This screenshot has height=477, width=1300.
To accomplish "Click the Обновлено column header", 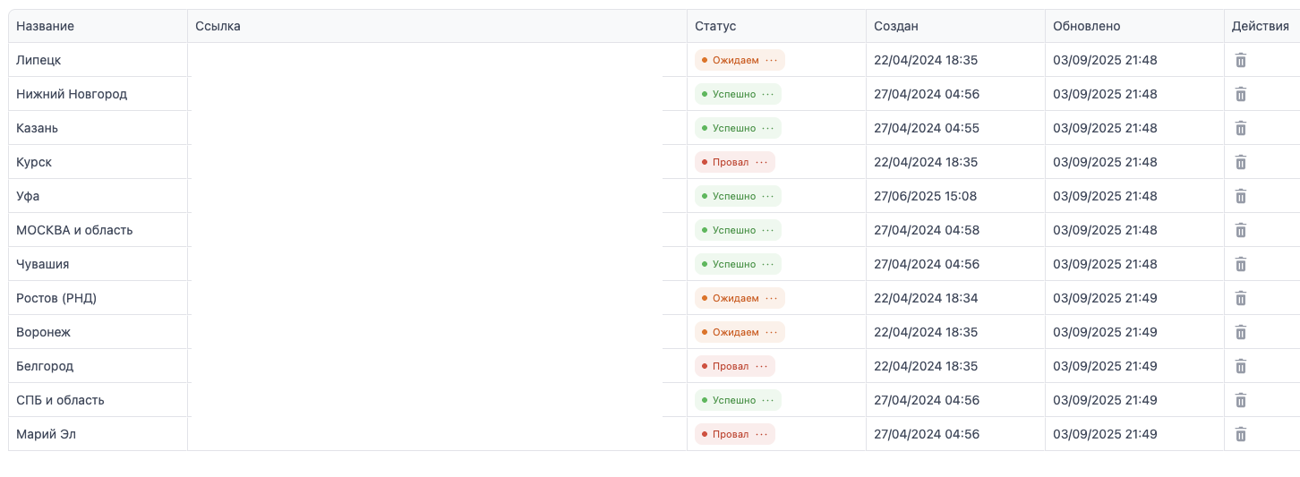I will (1086, 26).
